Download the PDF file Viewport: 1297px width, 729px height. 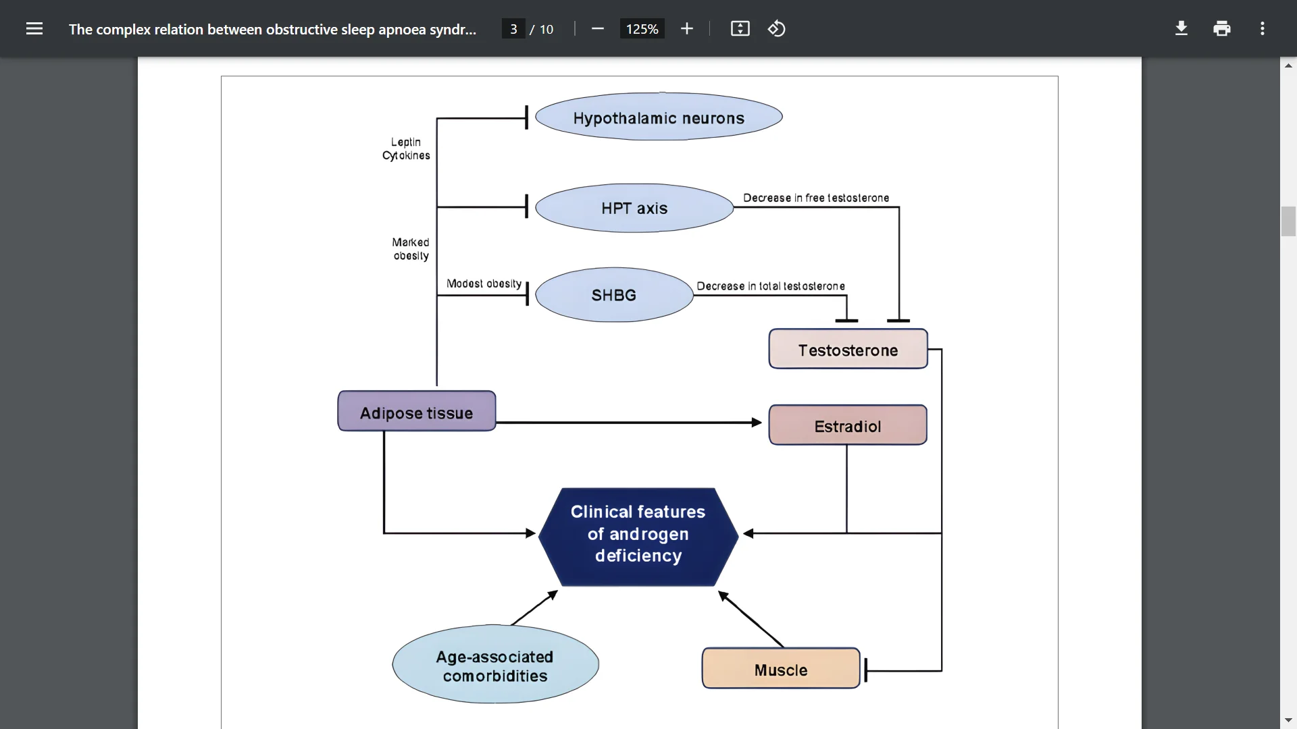click(x=1181, y=28)
